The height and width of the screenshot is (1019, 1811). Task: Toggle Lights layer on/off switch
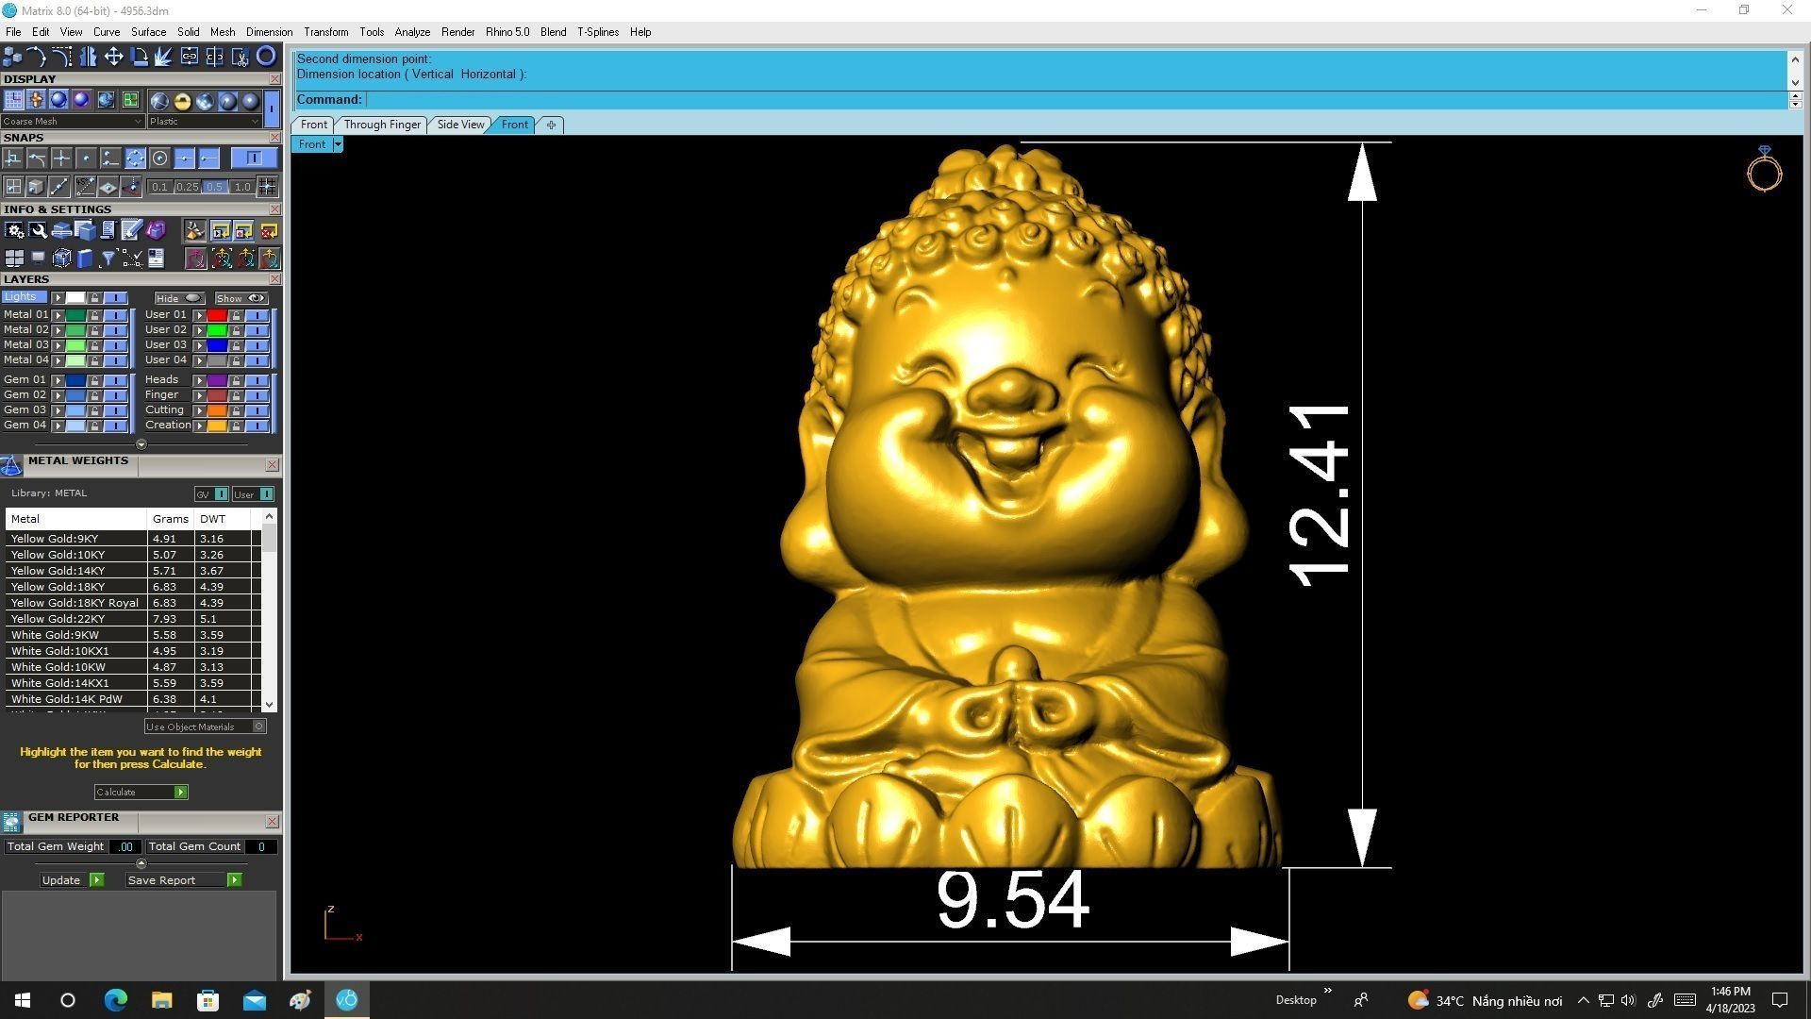coord(115,298)
